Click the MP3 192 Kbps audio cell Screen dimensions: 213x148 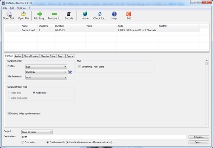pos(137,30)
